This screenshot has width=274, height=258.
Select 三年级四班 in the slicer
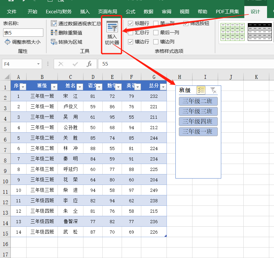click(x=198, y=122)
